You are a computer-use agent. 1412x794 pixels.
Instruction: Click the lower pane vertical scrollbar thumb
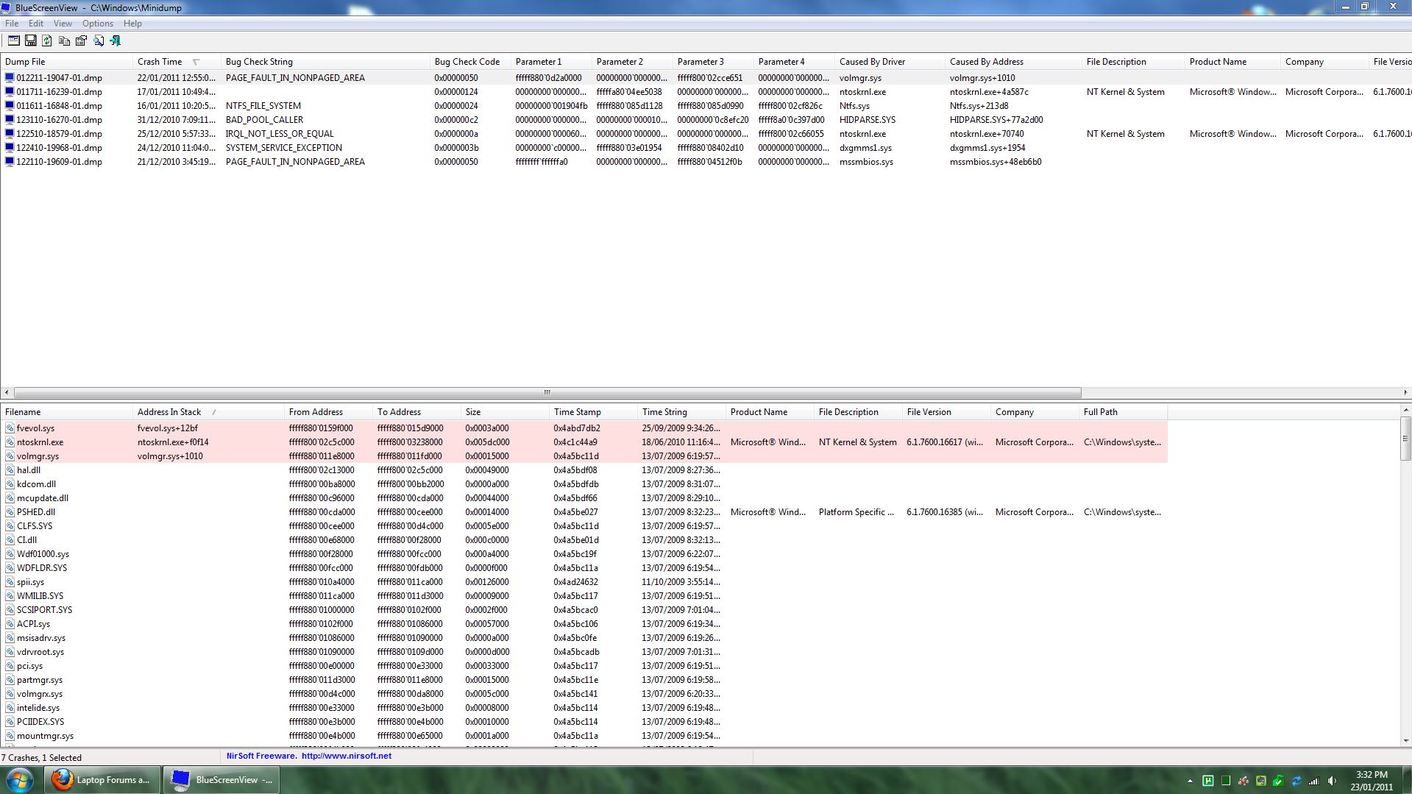click(1405, 439)
